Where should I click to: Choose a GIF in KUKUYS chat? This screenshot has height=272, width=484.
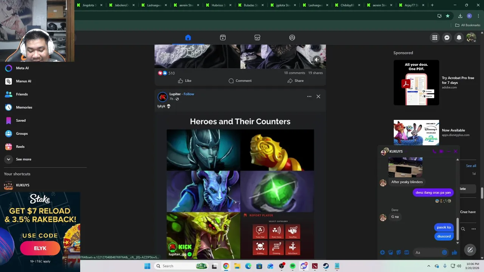[x=406, y=252]
